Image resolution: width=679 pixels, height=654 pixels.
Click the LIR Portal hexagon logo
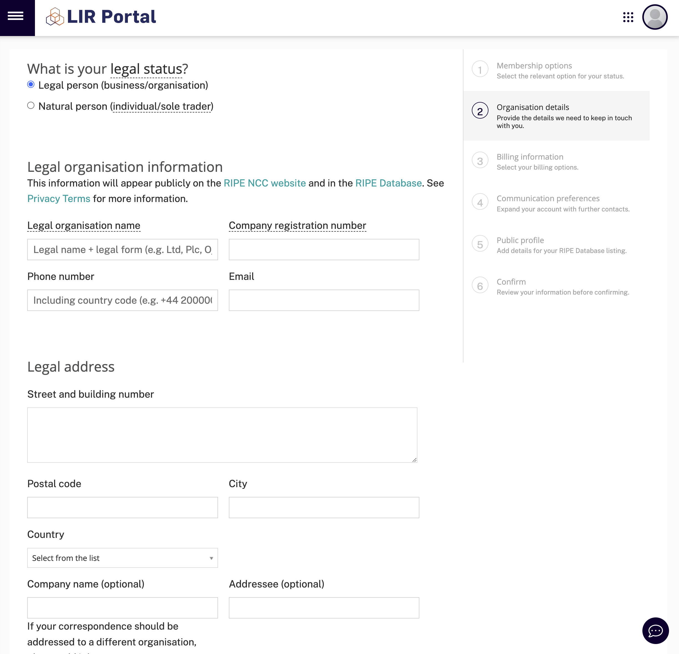55,16
